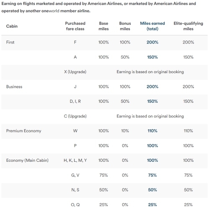
Task: Click the Cabin column header
Action: [12, 26]
